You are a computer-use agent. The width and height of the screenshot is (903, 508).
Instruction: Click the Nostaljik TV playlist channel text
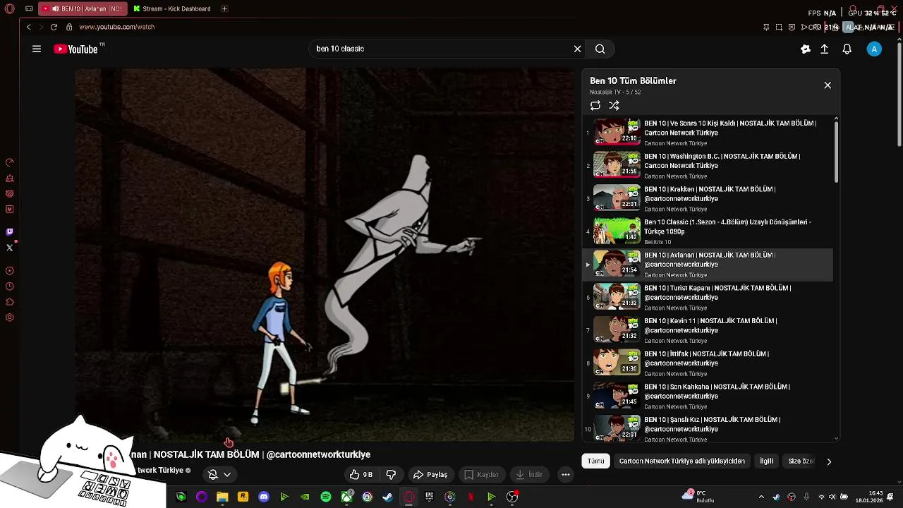coord(605,92)
